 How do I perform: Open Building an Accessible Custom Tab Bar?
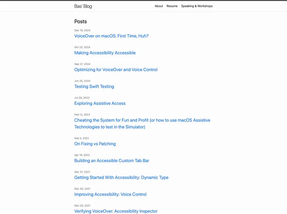[x=111, y=160]
